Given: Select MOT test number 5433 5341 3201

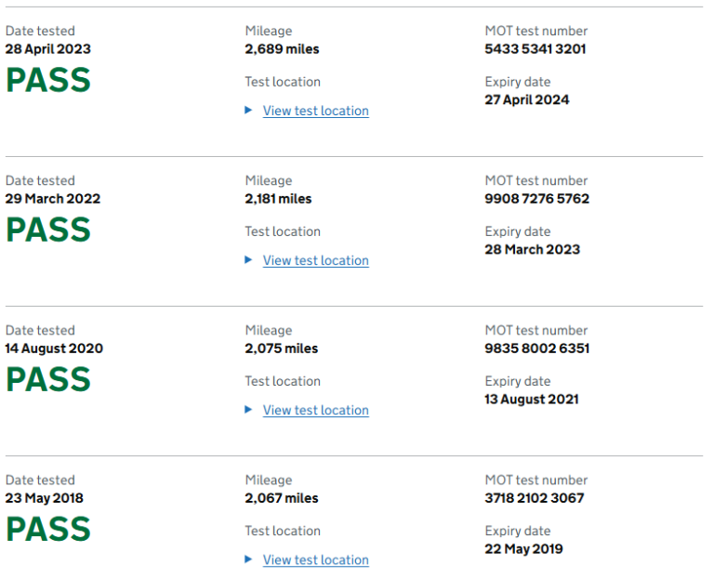Looking at the screenshot, I should pyautogui.click(x=535, y=49).
